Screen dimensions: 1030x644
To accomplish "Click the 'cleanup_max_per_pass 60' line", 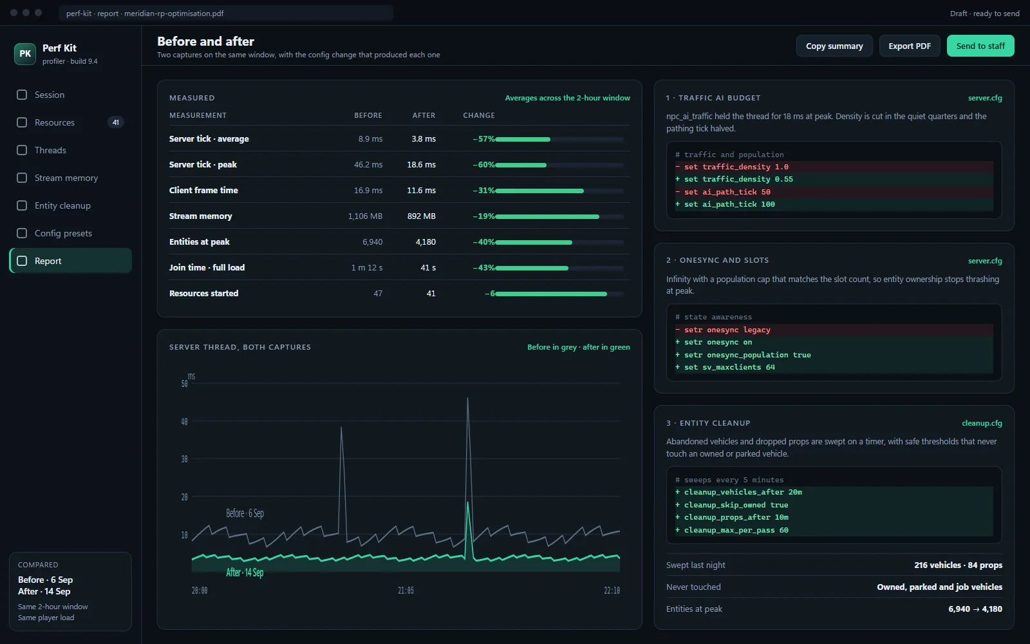I will pos(834,530).
